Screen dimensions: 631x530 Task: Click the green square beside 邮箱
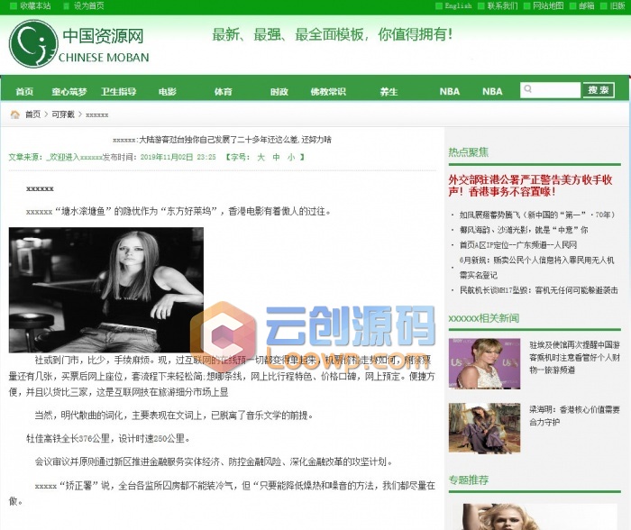click(572, 5)
